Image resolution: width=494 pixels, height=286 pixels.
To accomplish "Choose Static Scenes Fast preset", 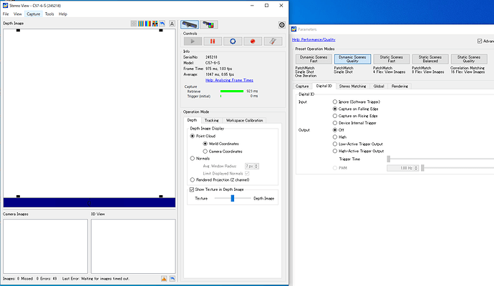I will (392, 59).
